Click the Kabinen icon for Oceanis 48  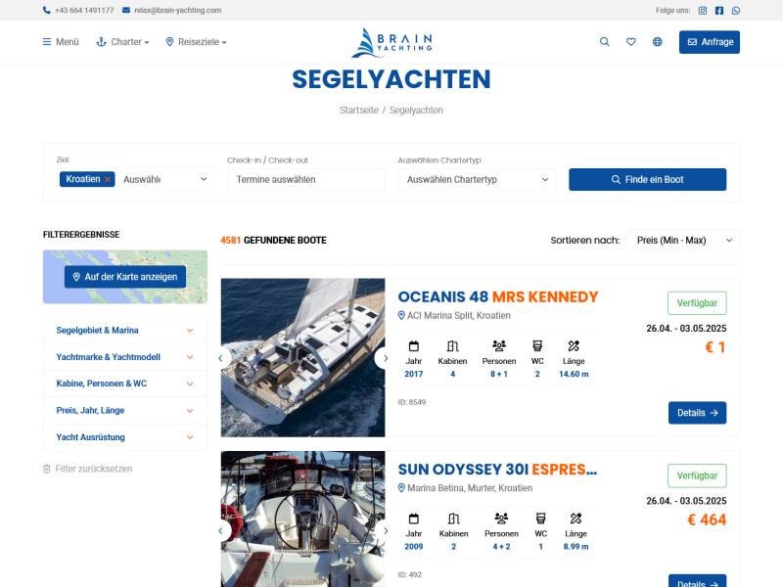452,346
